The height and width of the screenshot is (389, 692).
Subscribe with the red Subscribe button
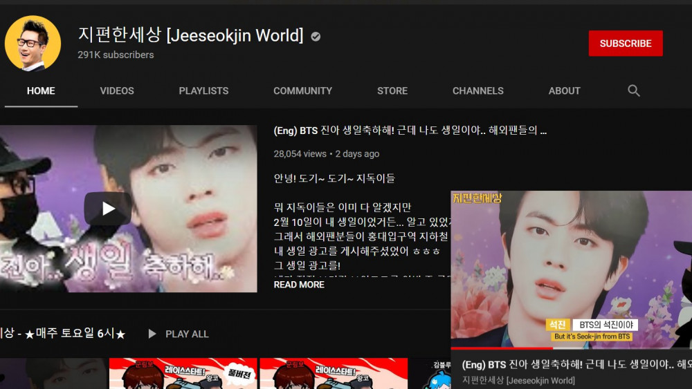pyautogui.click(x=626, y=43)
